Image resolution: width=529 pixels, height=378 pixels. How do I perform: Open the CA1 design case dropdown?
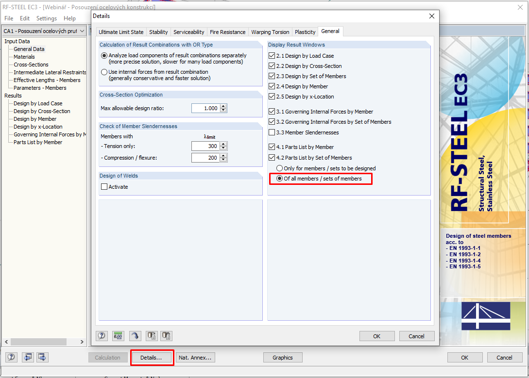coord(83,31)
